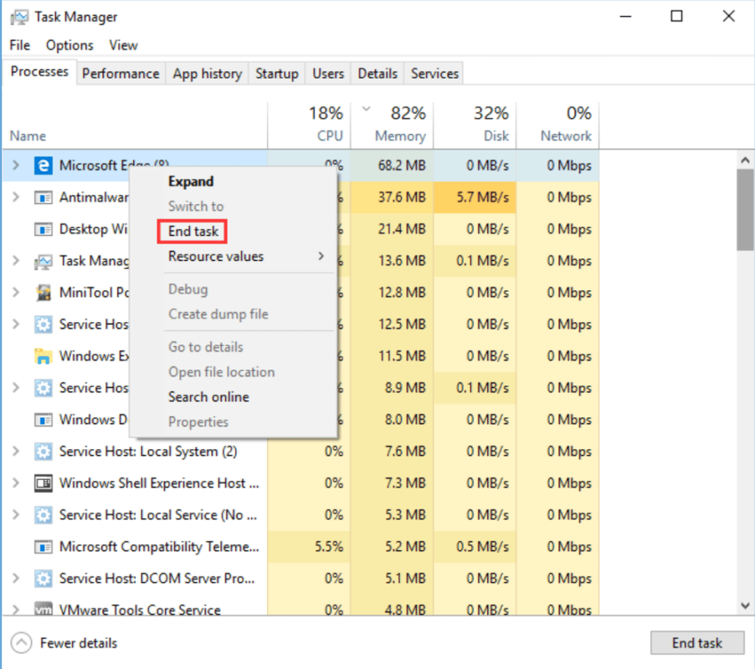Click the Service Host: DCOM Server gear icon
The height and width of the screenshot is (669, 755).
point(44,578)
